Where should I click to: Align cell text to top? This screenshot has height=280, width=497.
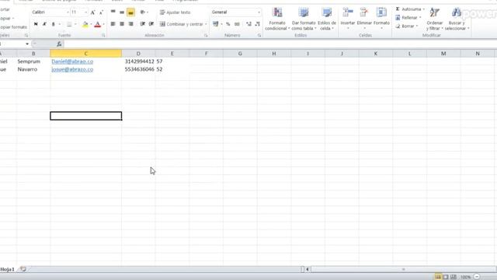click(113, 12)
